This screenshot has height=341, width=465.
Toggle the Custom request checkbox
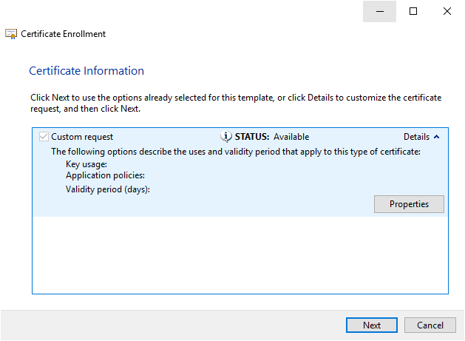click(44, 137)
